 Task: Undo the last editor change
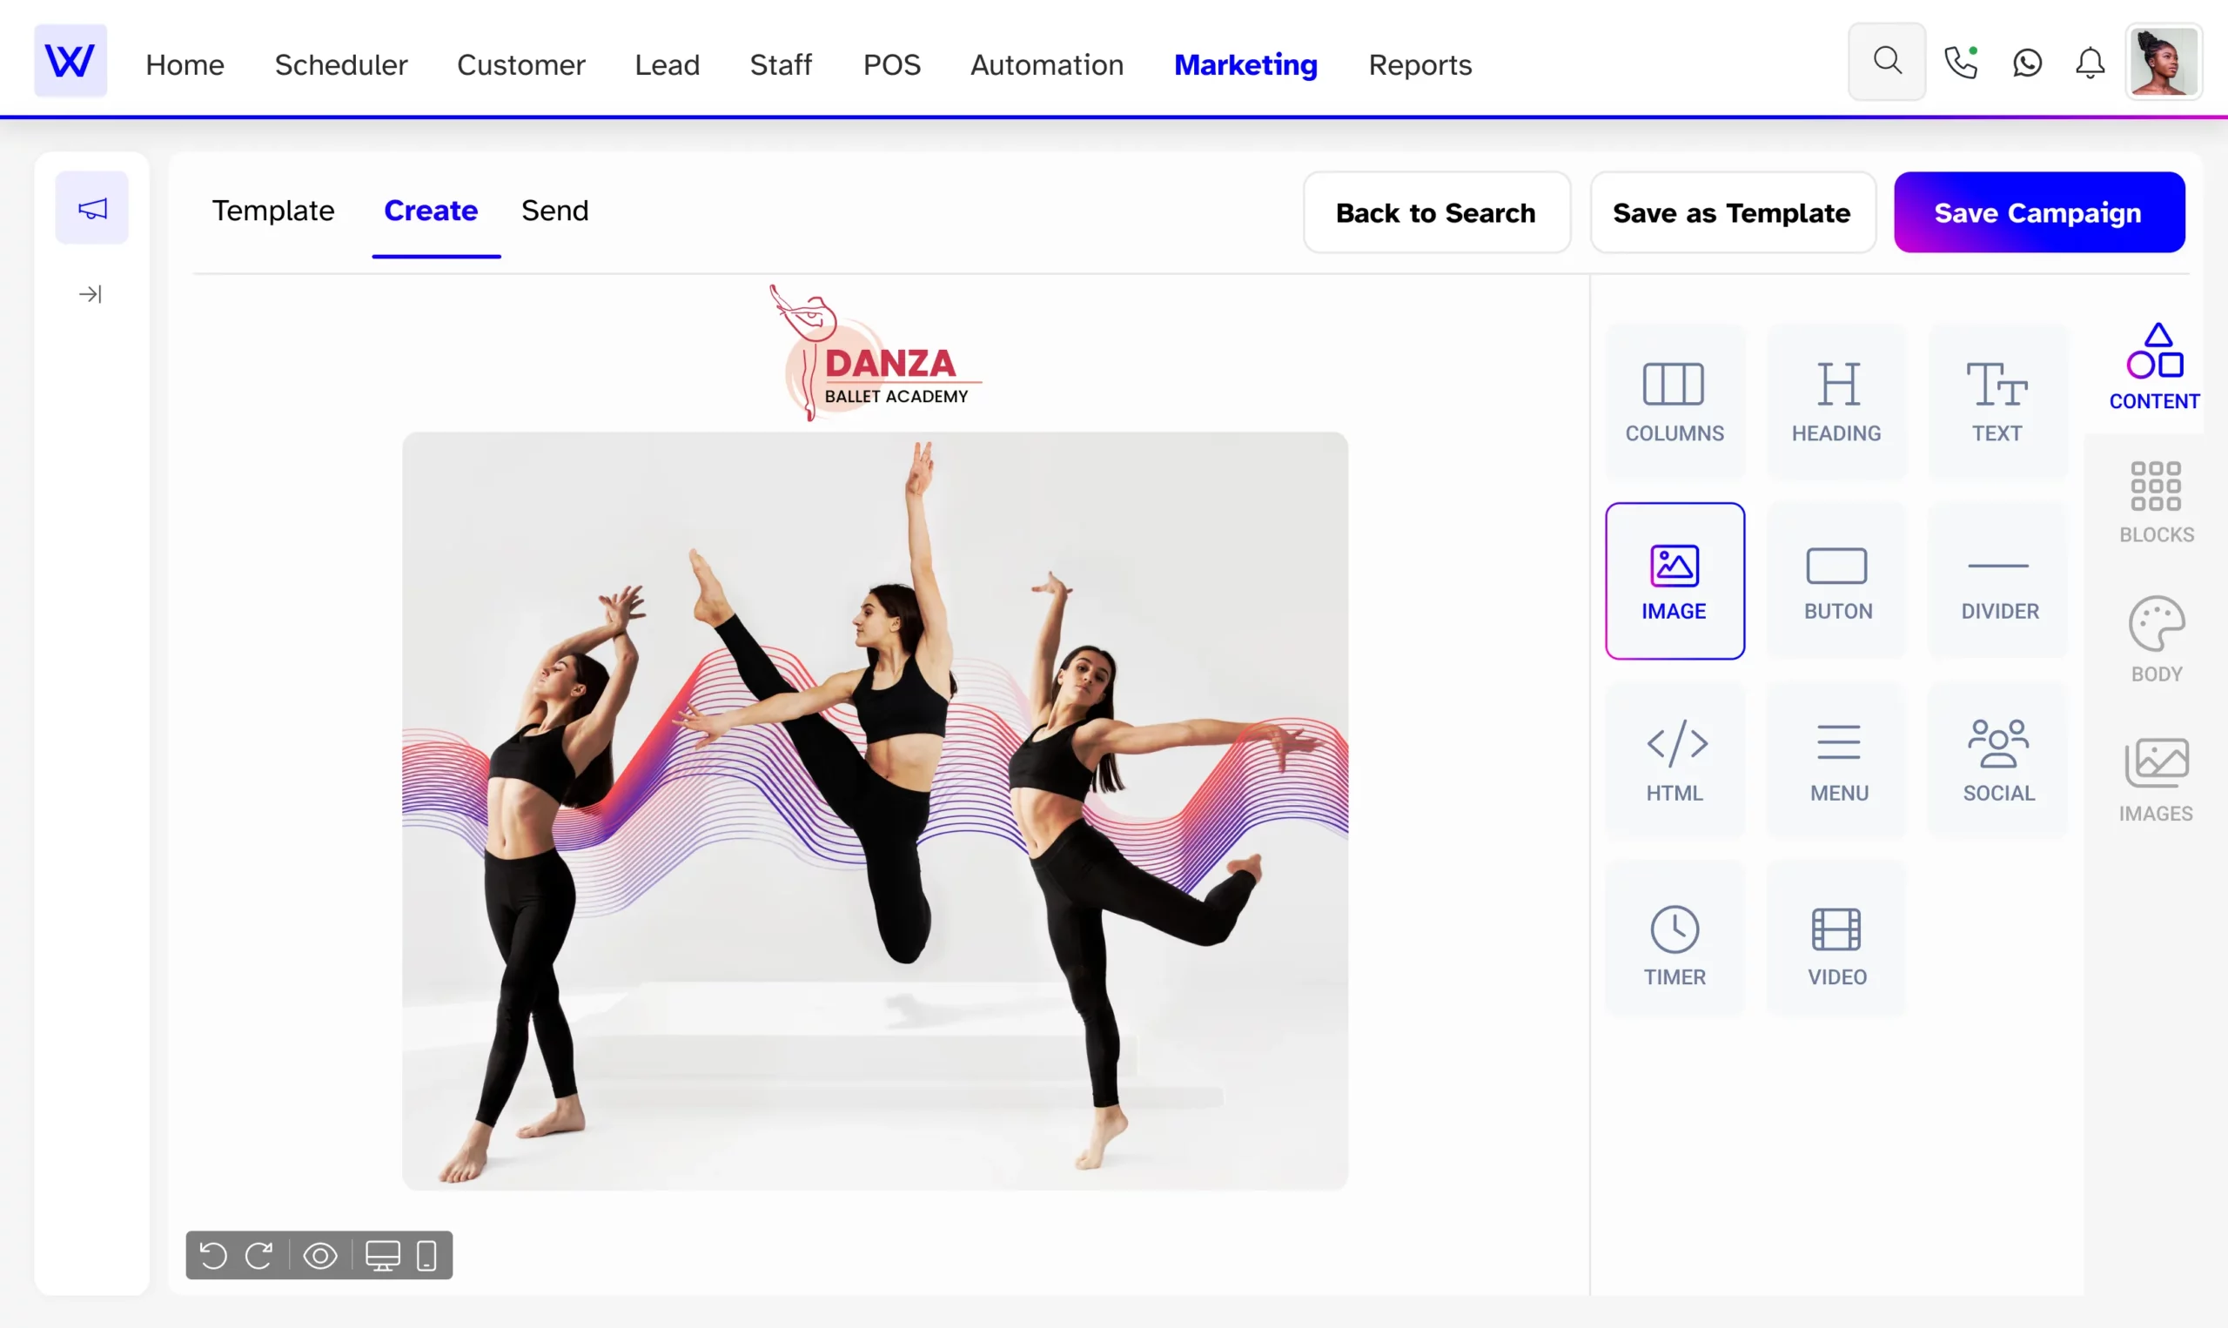[212, 1256]
